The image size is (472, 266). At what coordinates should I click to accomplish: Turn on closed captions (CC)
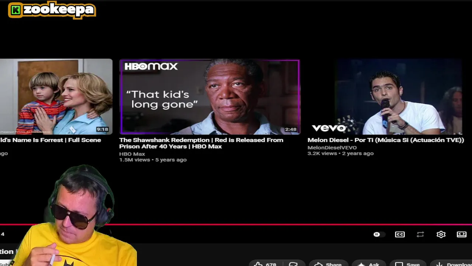coord(400,234)
